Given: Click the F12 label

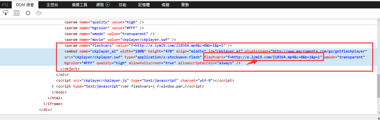Looking at the screenshot, I should click(5, 5).
